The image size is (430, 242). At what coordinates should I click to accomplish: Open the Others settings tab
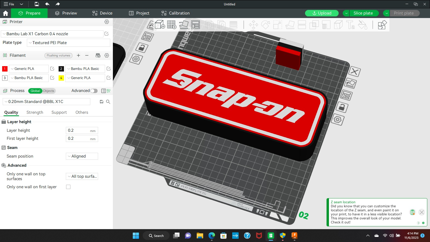click(82, 112)
